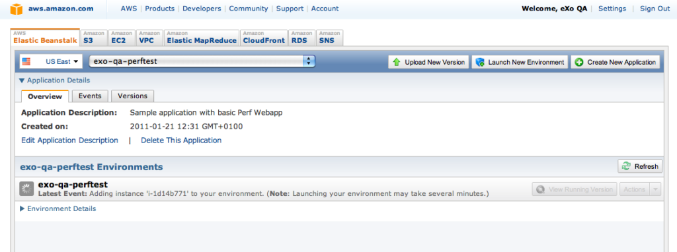Click the Launch New Environment icon
The height and width of the screenshot is (252, 677).
[x=479, y=62]
